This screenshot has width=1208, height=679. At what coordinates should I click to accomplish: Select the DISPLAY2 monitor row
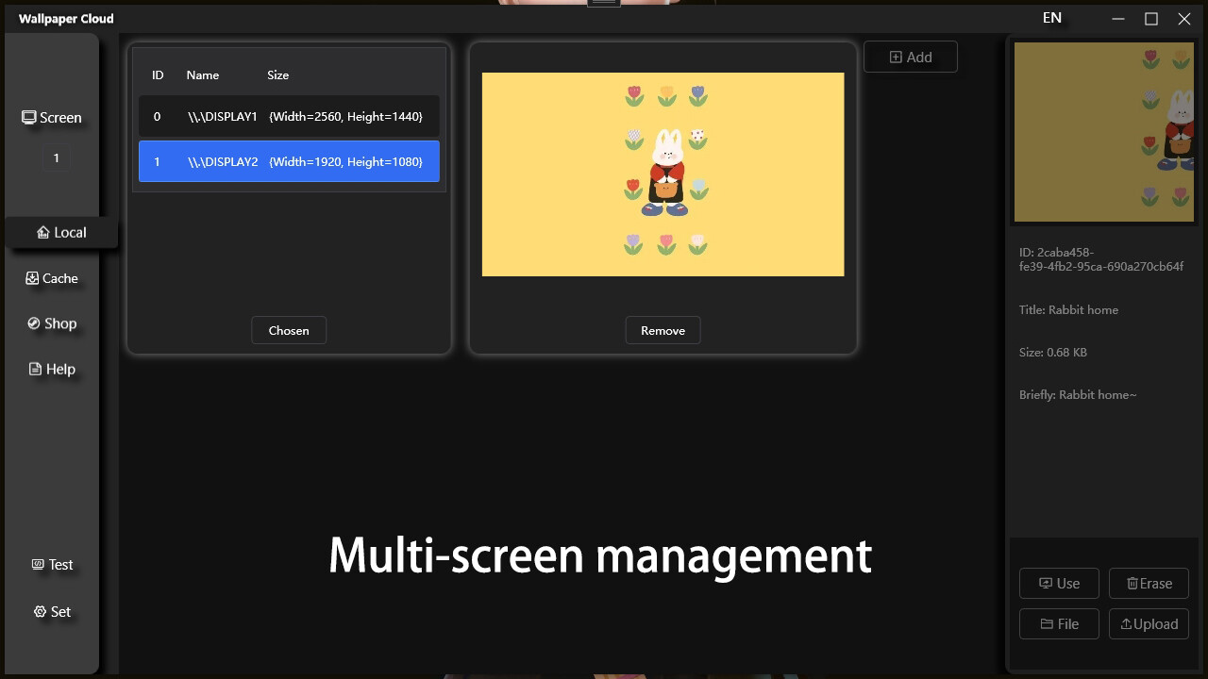click(289, 161)
